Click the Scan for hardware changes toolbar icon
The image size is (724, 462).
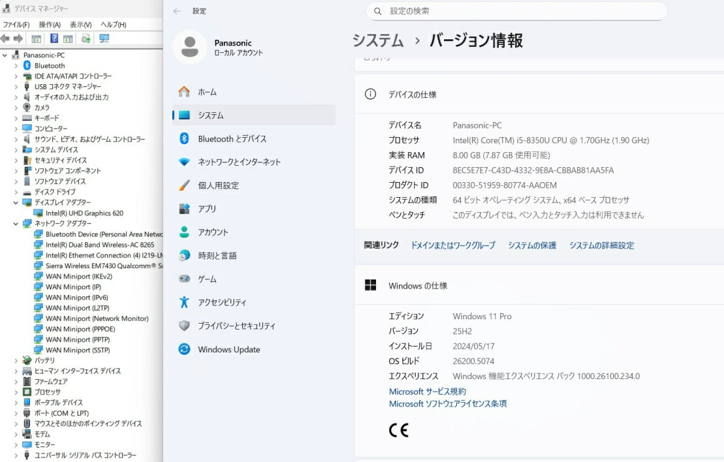[x=104, y=38]
